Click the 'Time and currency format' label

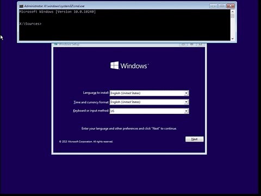click(x=91, y=102)
